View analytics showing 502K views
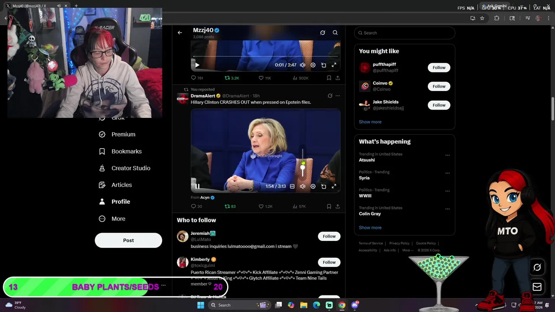The width and height of the screenshot is (555, 312). (x=300, y=78)
